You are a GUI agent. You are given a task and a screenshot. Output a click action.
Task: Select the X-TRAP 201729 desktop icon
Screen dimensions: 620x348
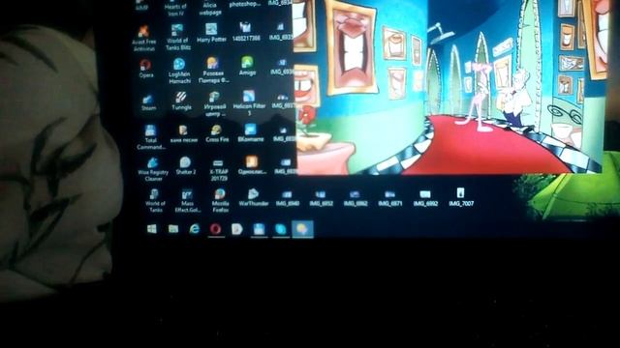click(218, 170)
